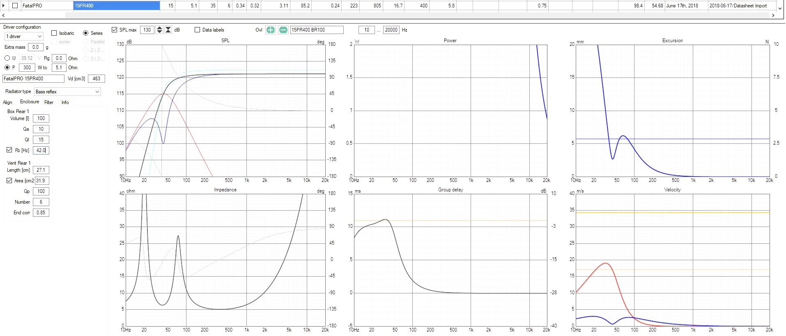Click the 85.2 value cell in driver row
Viewport: 786px width, 336px height.
click(x=301, y=6)
